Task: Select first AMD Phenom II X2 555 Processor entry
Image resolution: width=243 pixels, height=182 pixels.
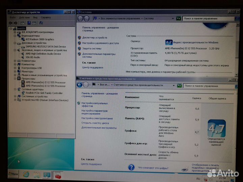Action: point(46,82)
